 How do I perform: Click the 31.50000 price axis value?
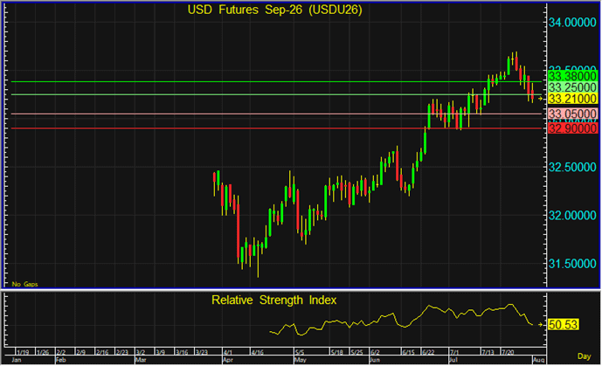572,264
